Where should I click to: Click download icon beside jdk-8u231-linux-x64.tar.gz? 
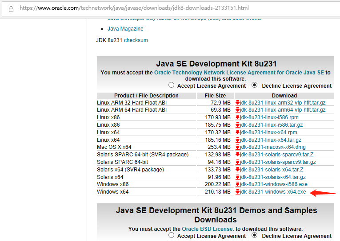click(x=238, y=140)
